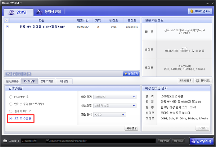
Task: Open the 휴대 기기용 preset tab
Action: click(x=47, y=81)
